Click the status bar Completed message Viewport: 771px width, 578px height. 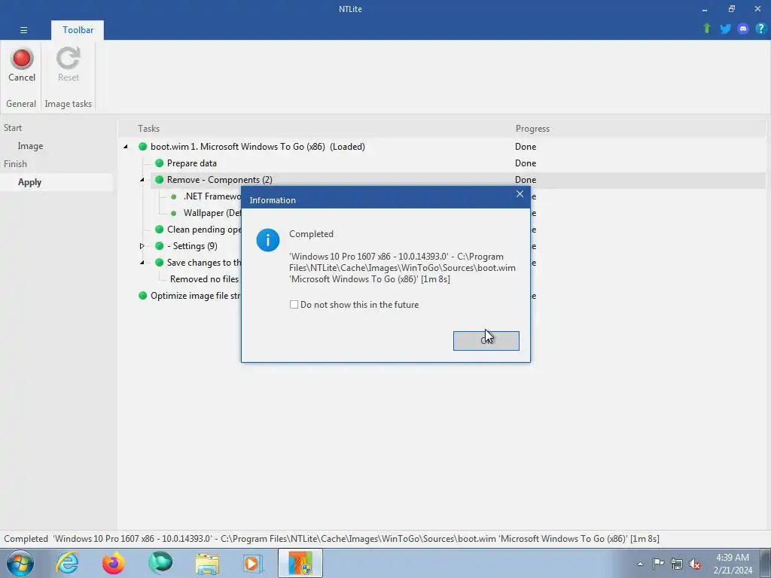click(x=331, y=539)
